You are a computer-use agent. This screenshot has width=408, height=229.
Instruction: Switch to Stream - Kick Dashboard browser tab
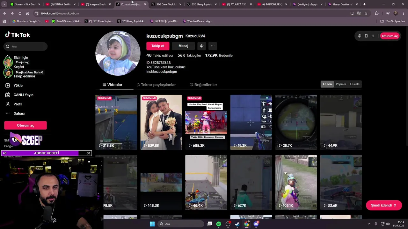25,4
